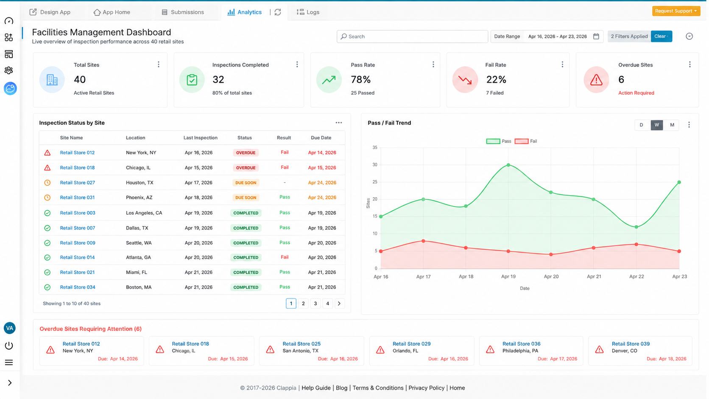The image size is (709, 399).
Task: Open the settings gear icon in sidebar
Action: 8,70
